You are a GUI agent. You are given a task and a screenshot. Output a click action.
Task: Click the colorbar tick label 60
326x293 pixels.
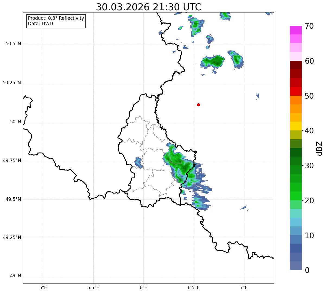tap(309, 61)
